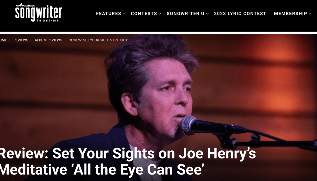Click the microphone in the hero image
The width and height of the screenshot is (317, 181).
coord(212,126)
